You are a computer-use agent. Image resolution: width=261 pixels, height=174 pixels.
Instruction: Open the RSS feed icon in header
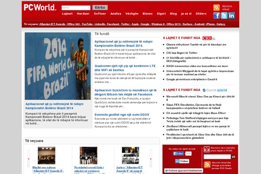click(x=216, y=8)
